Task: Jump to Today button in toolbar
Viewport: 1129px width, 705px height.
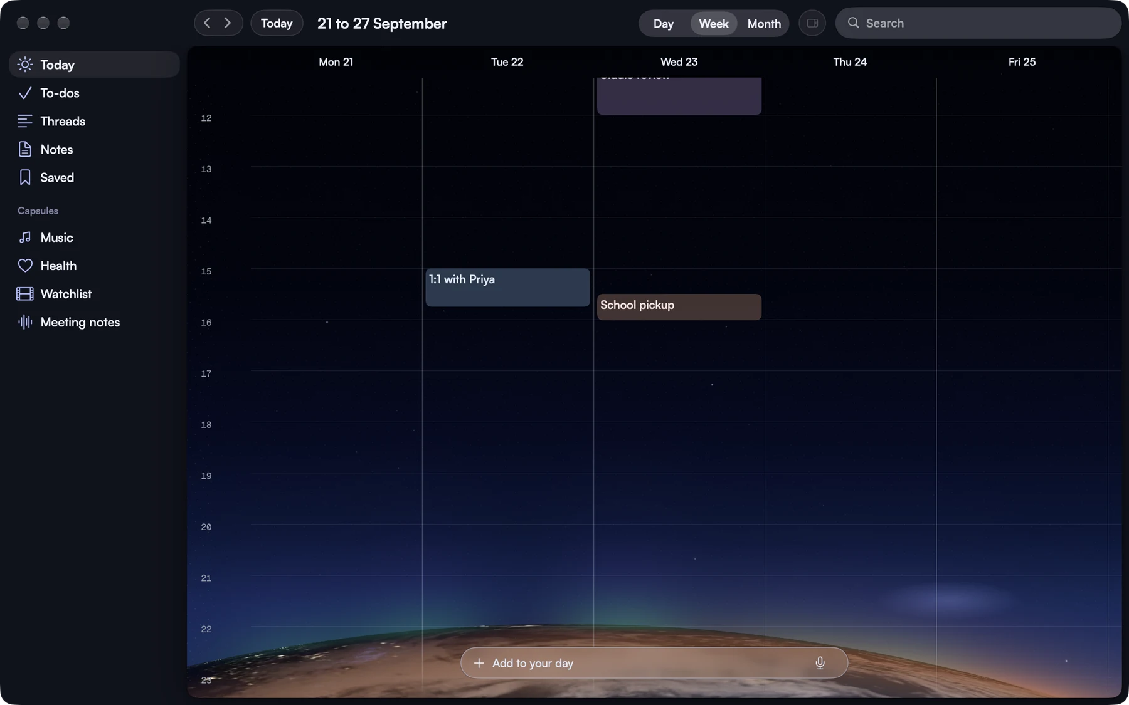Action: tap(277, 23)
